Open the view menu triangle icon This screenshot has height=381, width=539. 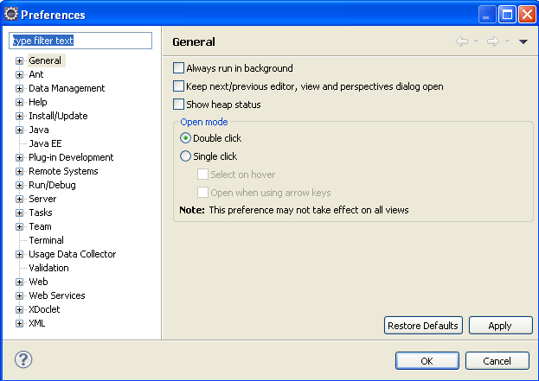[x=523, y=41]
